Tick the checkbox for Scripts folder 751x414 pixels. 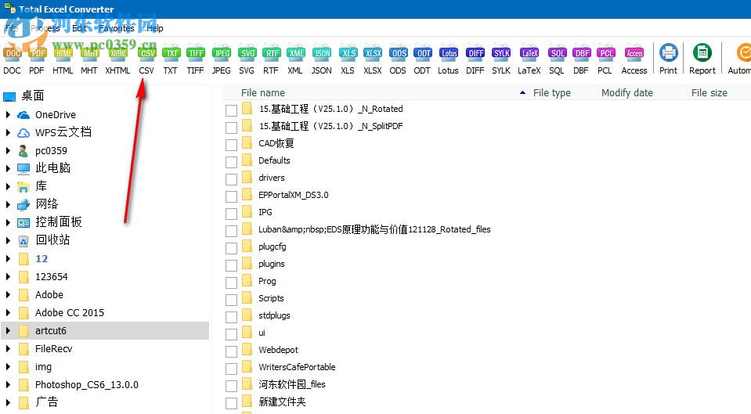click(231, 300)
